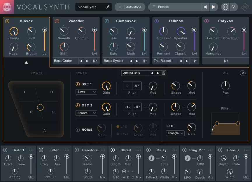Click Delay tempo sync note icon

pyautogui.click(x=151, y=158)
